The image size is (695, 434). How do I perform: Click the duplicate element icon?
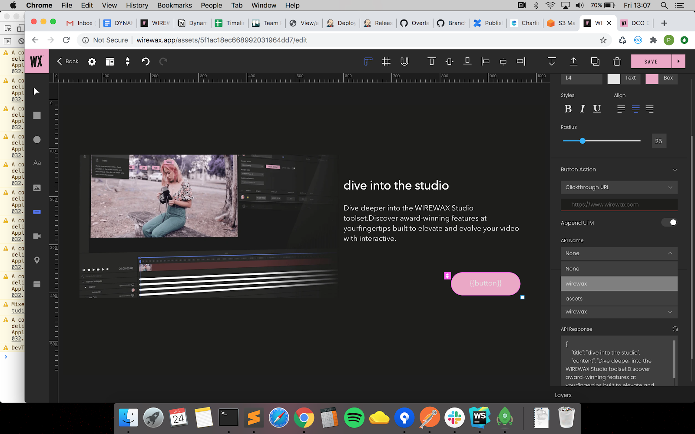click(x=595, y=62)
